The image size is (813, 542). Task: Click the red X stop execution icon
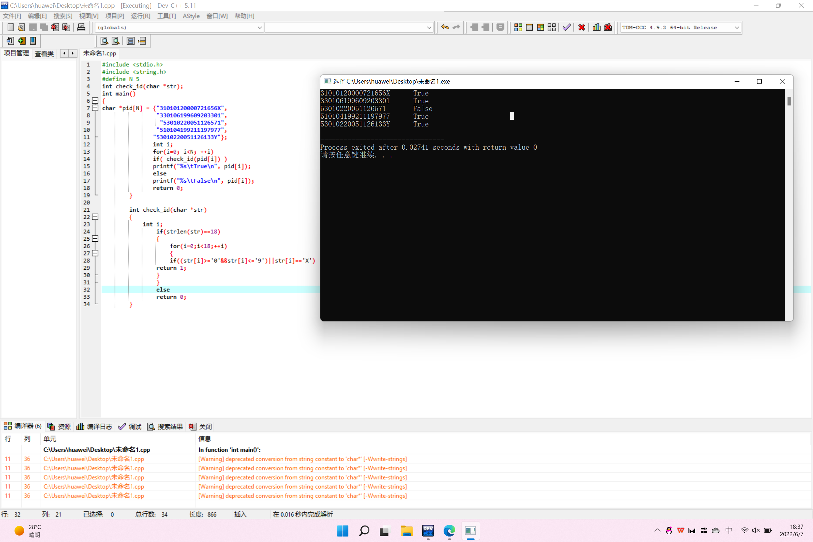[x=581, y=27]
